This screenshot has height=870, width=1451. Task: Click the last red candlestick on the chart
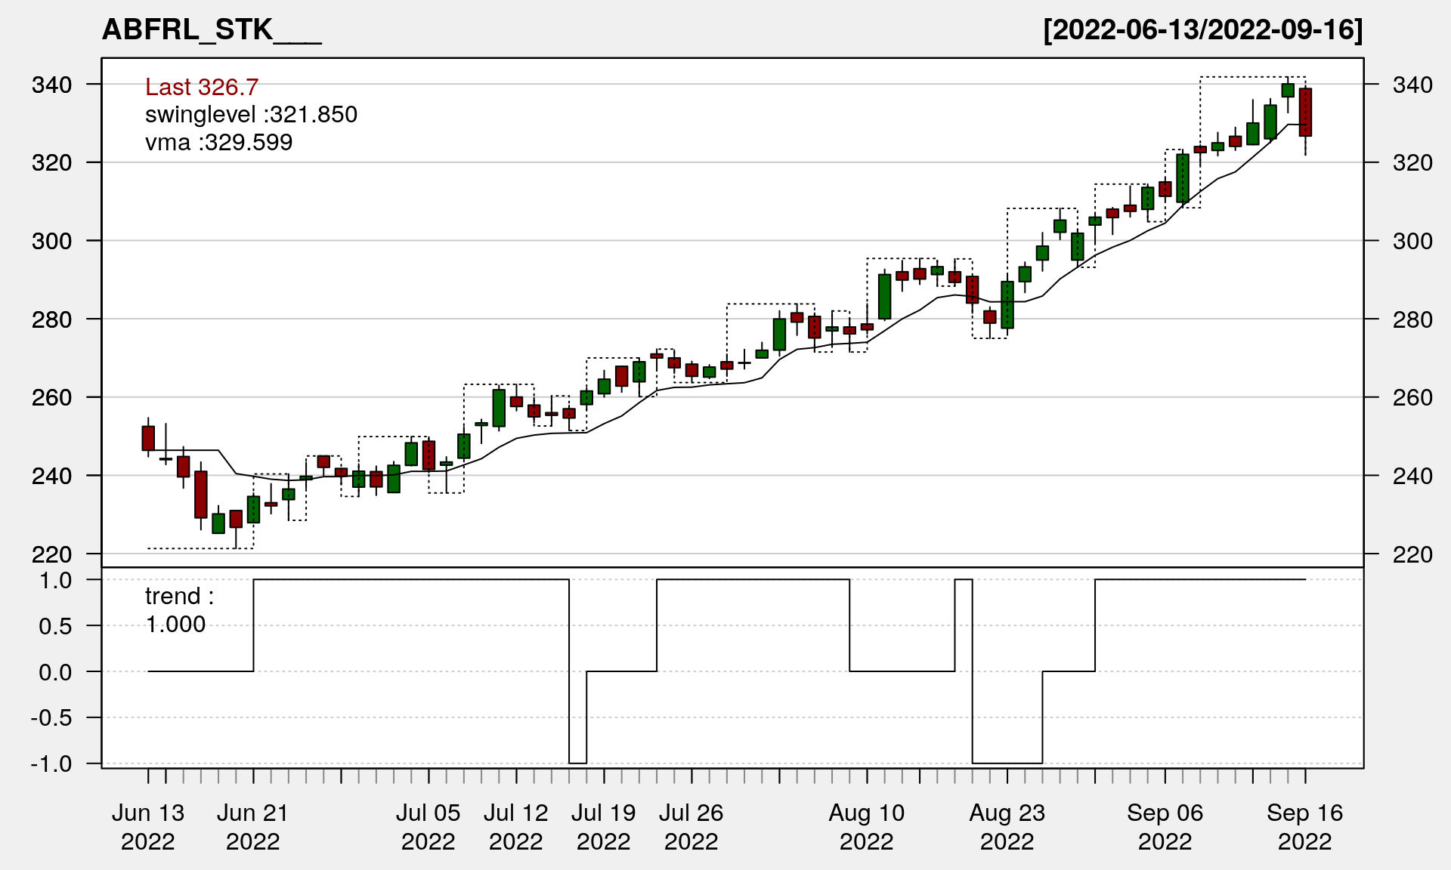coord(1305,113)
